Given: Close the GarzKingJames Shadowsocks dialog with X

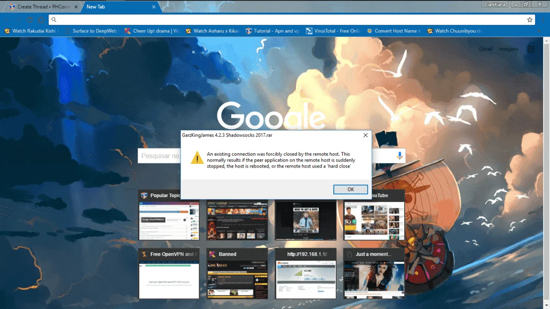Looking at the screenshot, I should 365,136.
